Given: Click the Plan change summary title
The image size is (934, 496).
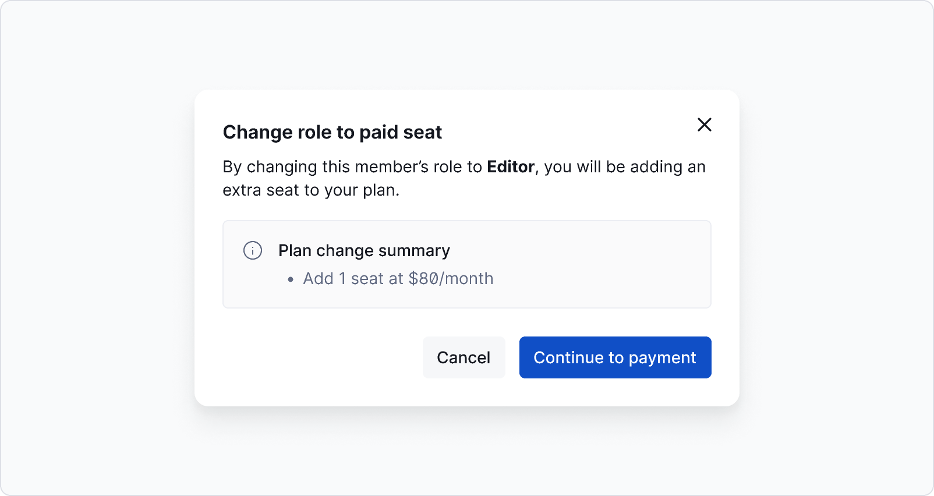Looking at the screenshot, I should click(x=364, y=250).
